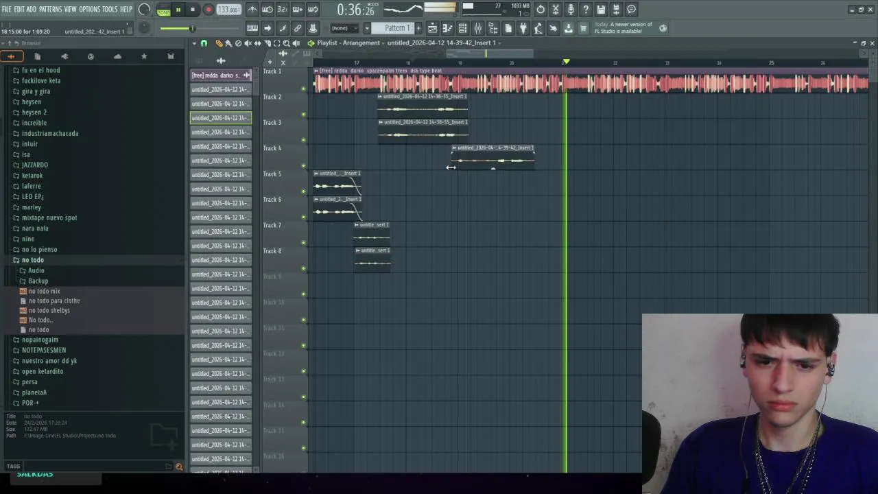Open the FILE menu
This screenshot has height=494, width=878.
pos(6,9)
